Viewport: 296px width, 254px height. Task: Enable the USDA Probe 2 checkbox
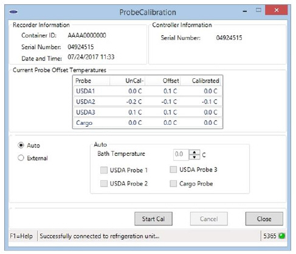click(x=104, y=184)
